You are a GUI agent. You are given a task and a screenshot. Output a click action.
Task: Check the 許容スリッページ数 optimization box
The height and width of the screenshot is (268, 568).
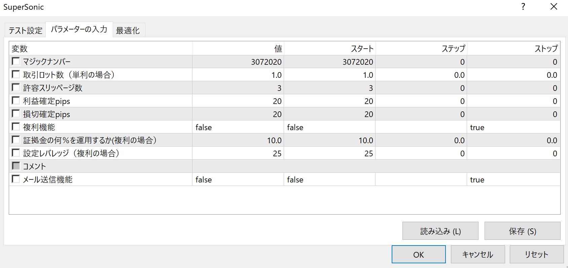pyautogui.click(x=16, y=88)
